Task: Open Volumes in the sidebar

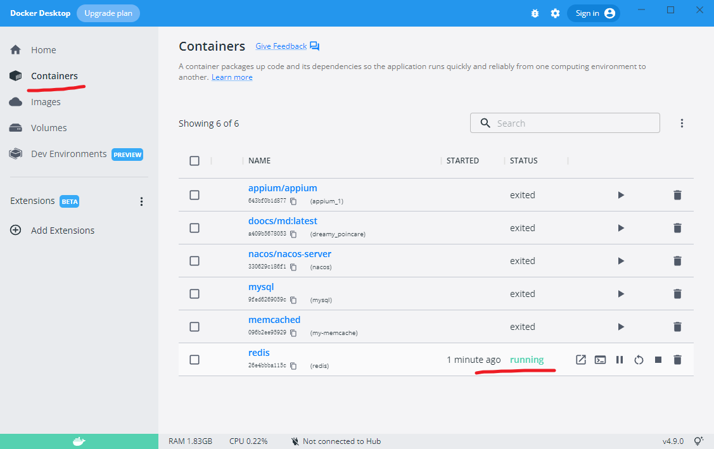Action: 49,127
